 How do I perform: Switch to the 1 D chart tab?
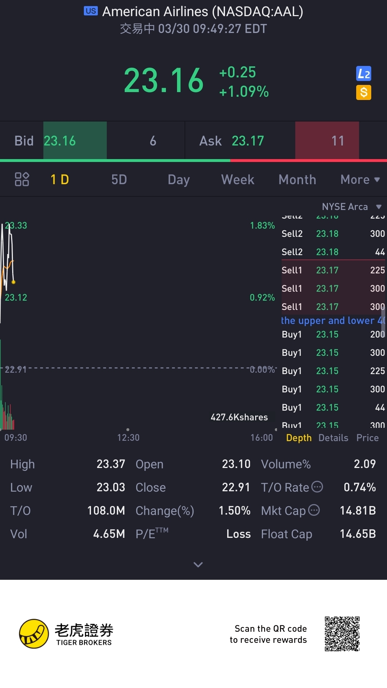click(x=60, y=180)
